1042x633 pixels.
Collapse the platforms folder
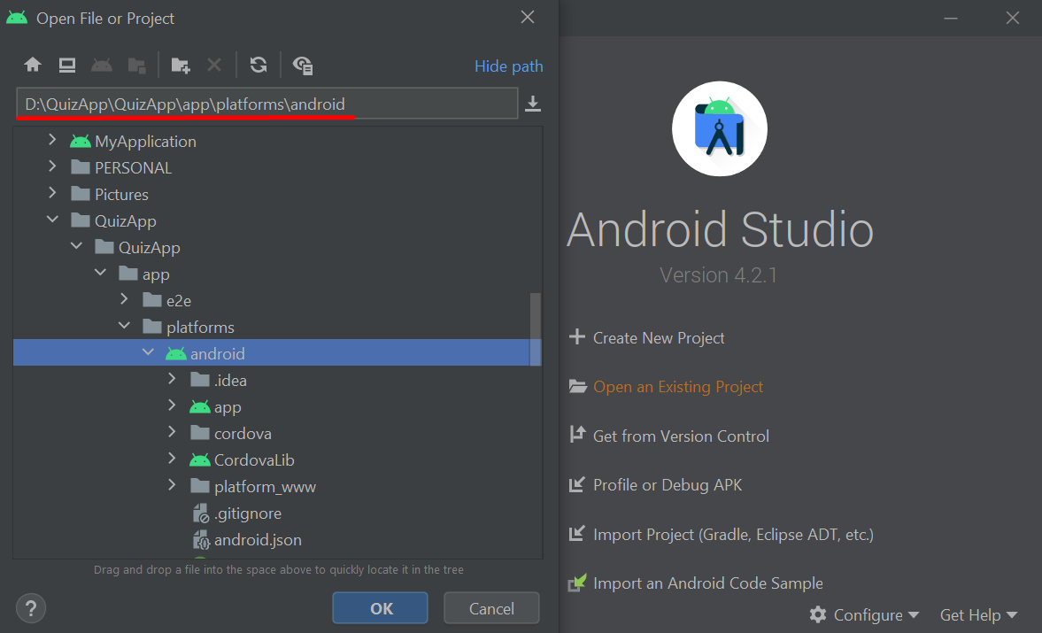[x=124, y=326]
